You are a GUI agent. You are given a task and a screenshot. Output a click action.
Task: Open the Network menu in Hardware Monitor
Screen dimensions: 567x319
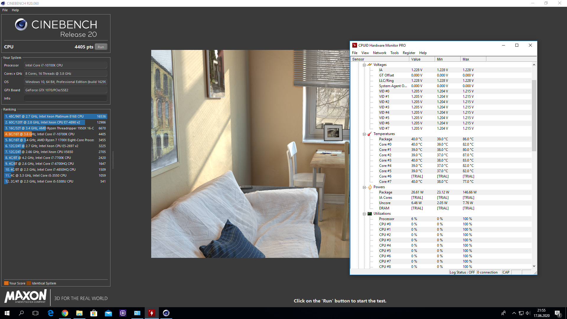point(379,53)
